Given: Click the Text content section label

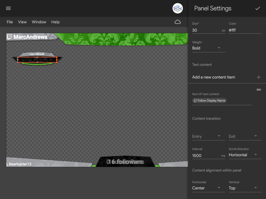Looking at the screenshot, I should [x=202, y=65].
